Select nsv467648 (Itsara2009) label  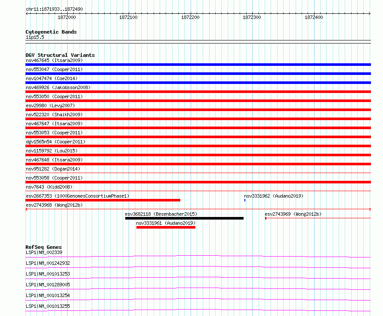[54, 160]
